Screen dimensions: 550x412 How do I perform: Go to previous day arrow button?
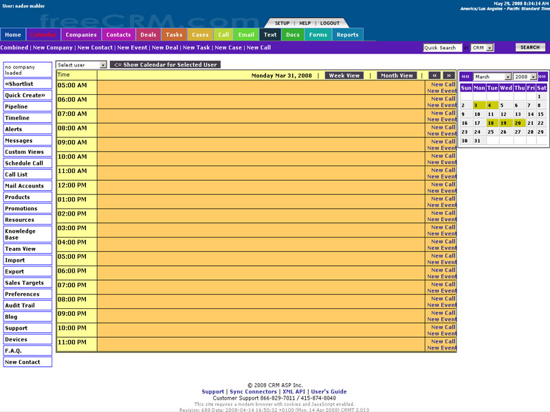(434, 76)
